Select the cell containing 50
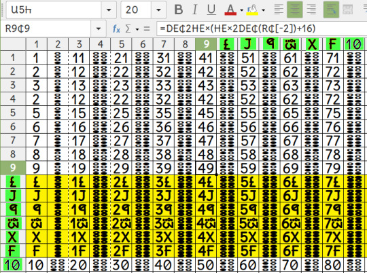 pos(206,265)
